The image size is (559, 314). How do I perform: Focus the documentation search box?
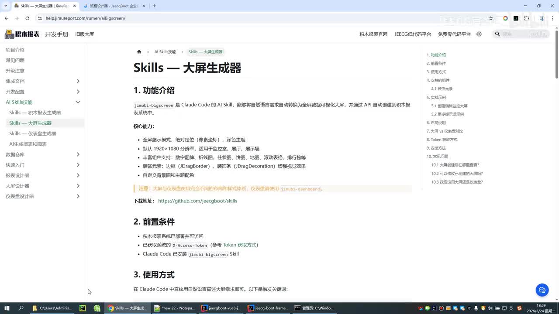[521, 34]
